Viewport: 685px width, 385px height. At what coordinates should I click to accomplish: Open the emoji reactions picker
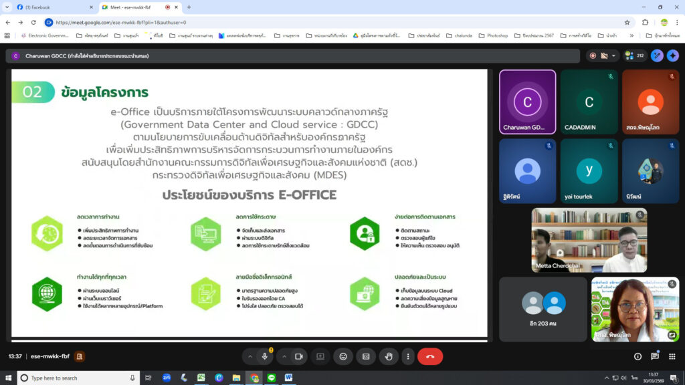(x=343, y=356)
